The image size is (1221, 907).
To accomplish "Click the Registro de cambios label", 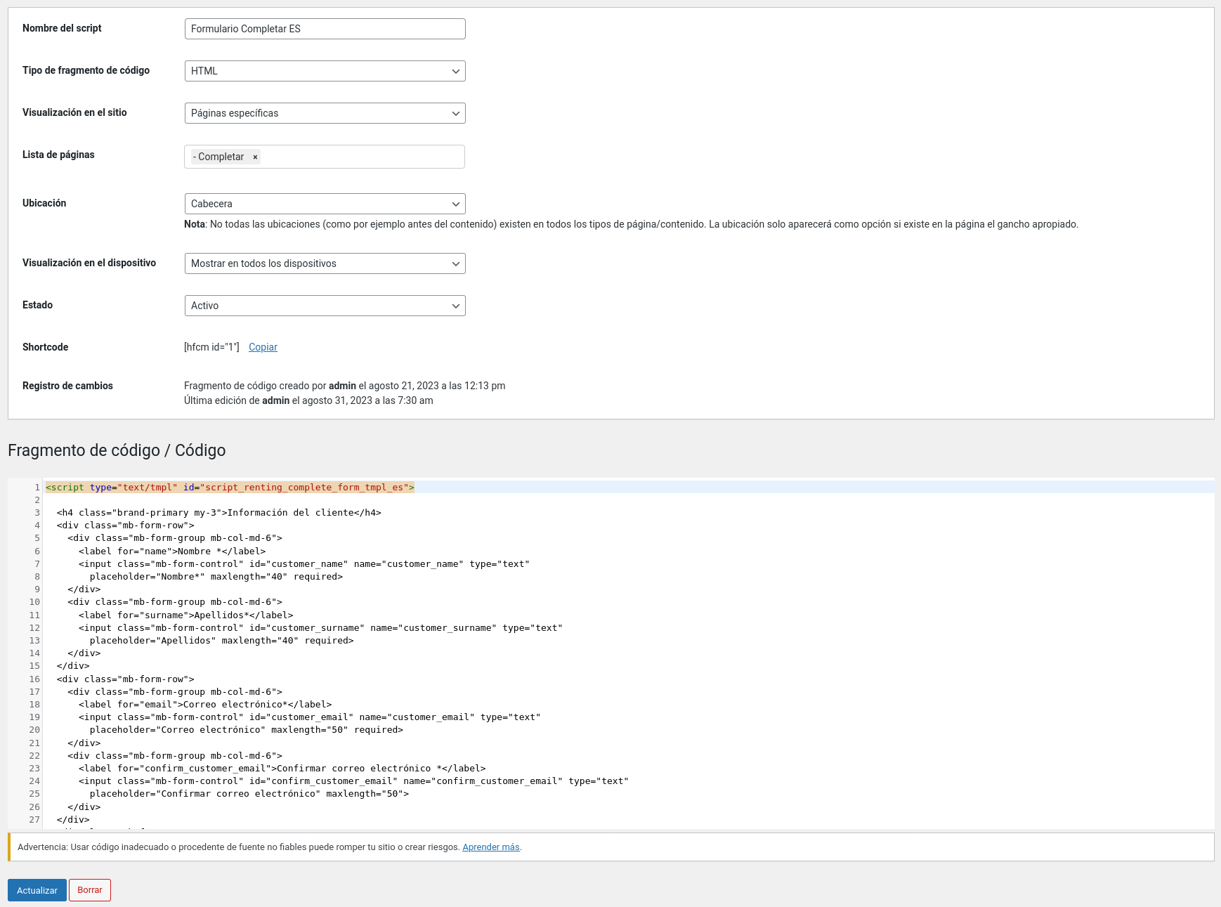I will 67,386.
